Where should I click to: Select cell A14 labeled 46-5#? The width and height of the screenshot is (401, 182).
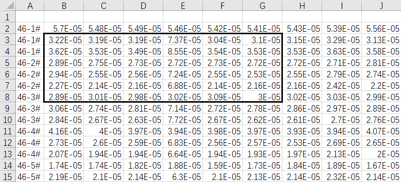pyautogui.click(x=30, y=165)
